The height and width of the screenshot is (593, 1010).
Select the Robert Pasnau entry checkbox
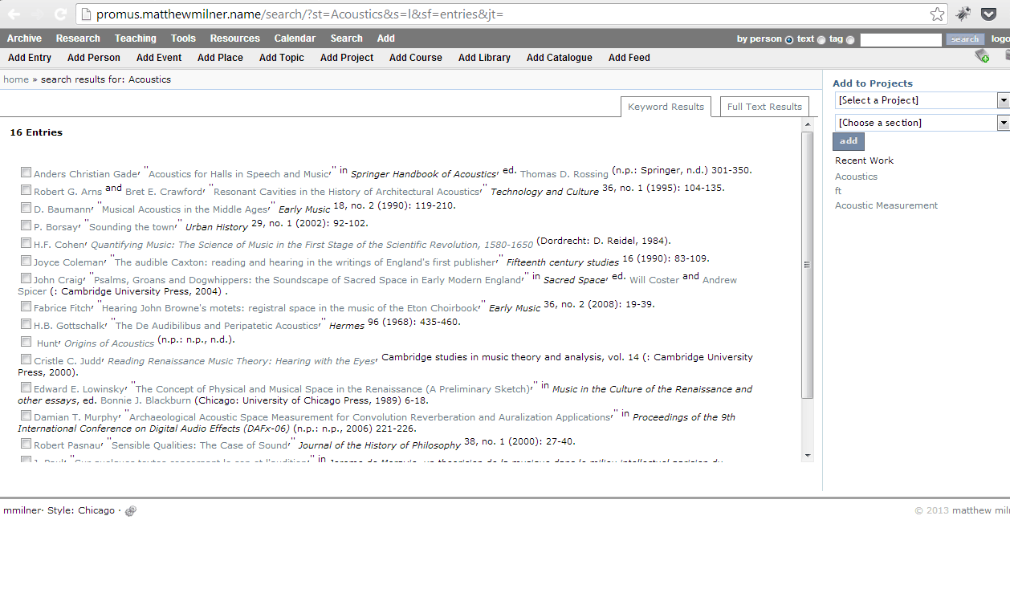pyautogui.click(x=26, y=444)
